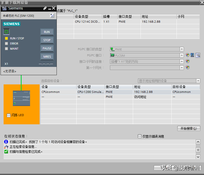Click the 开始搜索 button

click(x=189, y=128)
